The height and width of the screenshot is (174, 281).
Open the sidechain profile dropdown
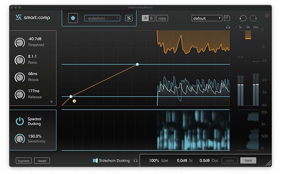(102, 18)
